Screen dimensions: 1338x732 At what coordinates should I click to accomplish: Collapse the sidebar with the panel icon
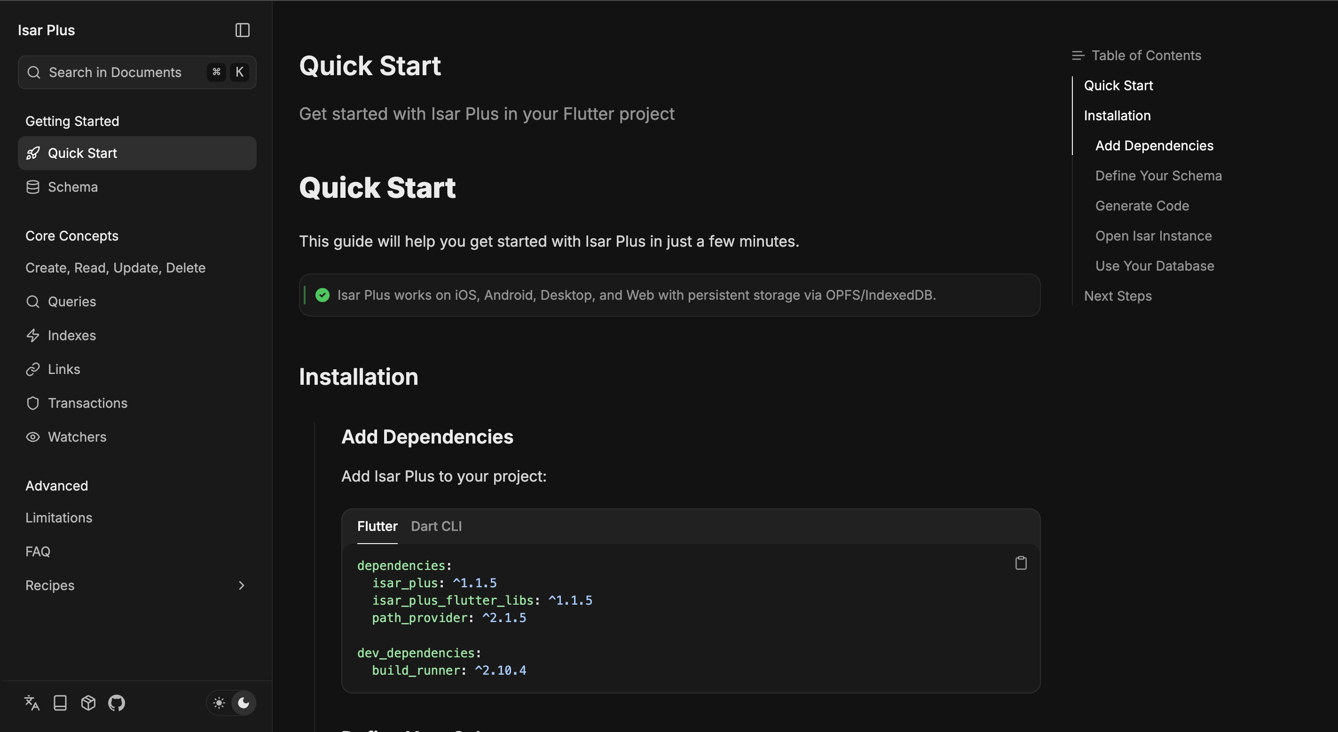242,30
